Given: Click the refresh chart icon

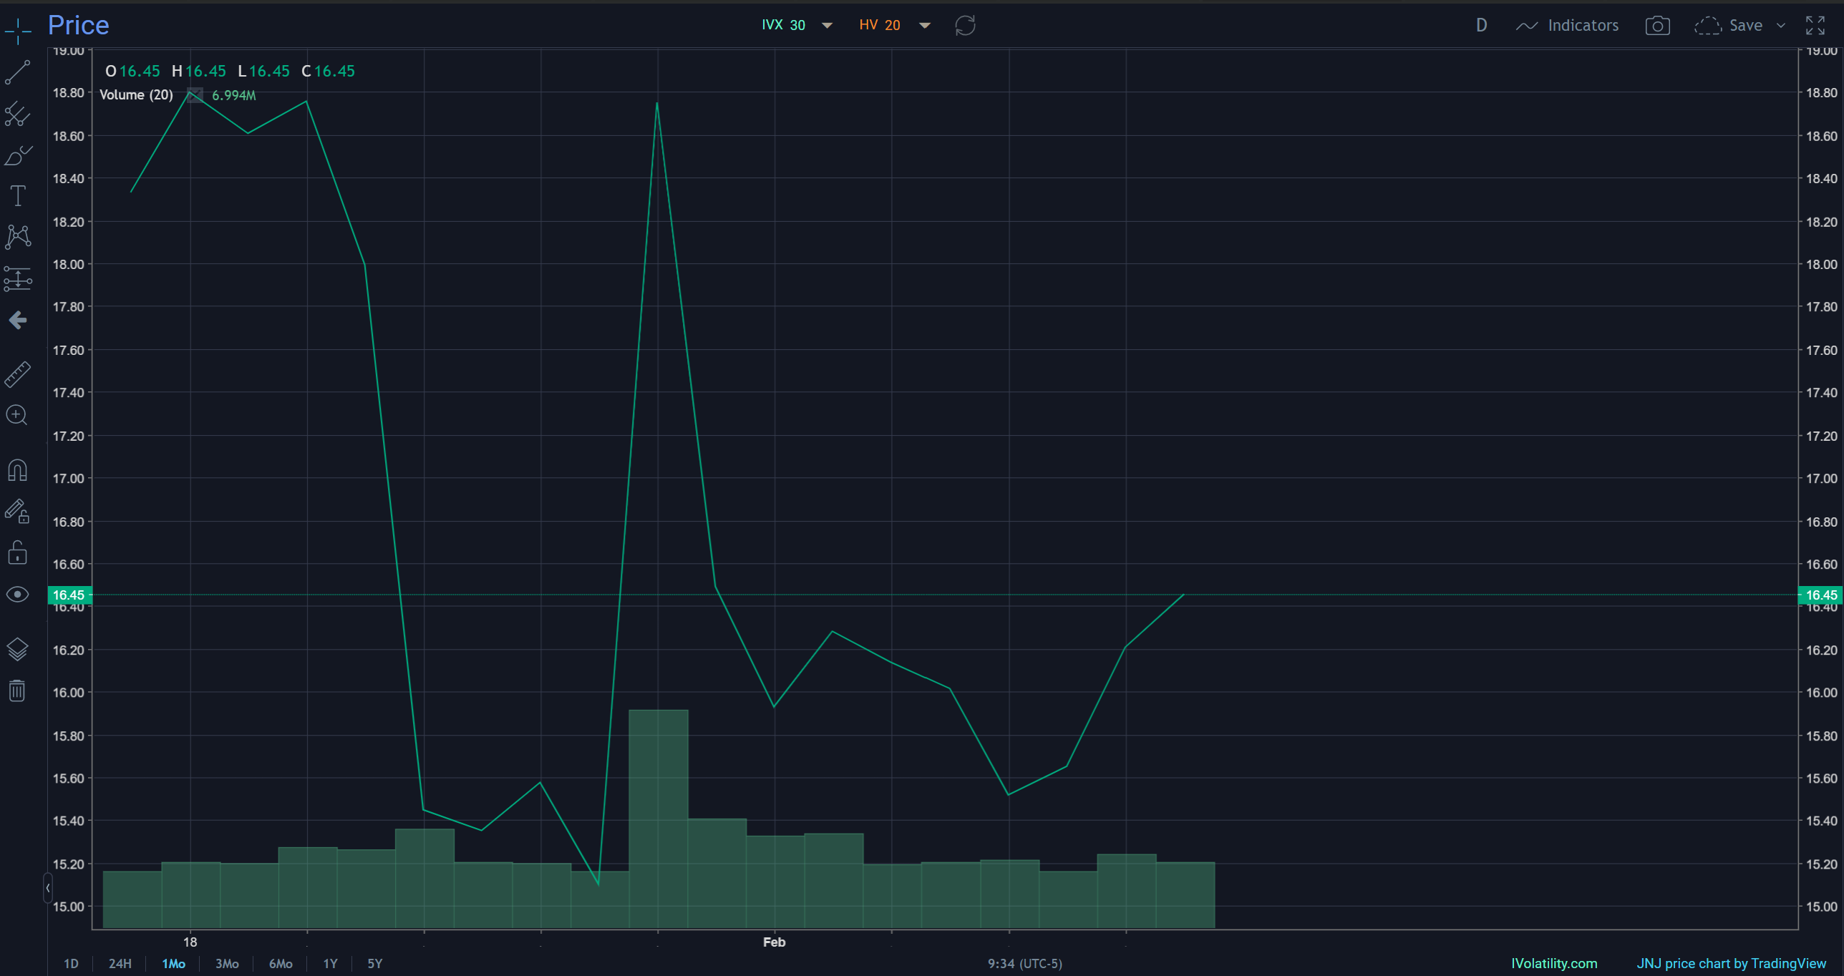Looking at the screenshot, I should (x=965, y=26).
